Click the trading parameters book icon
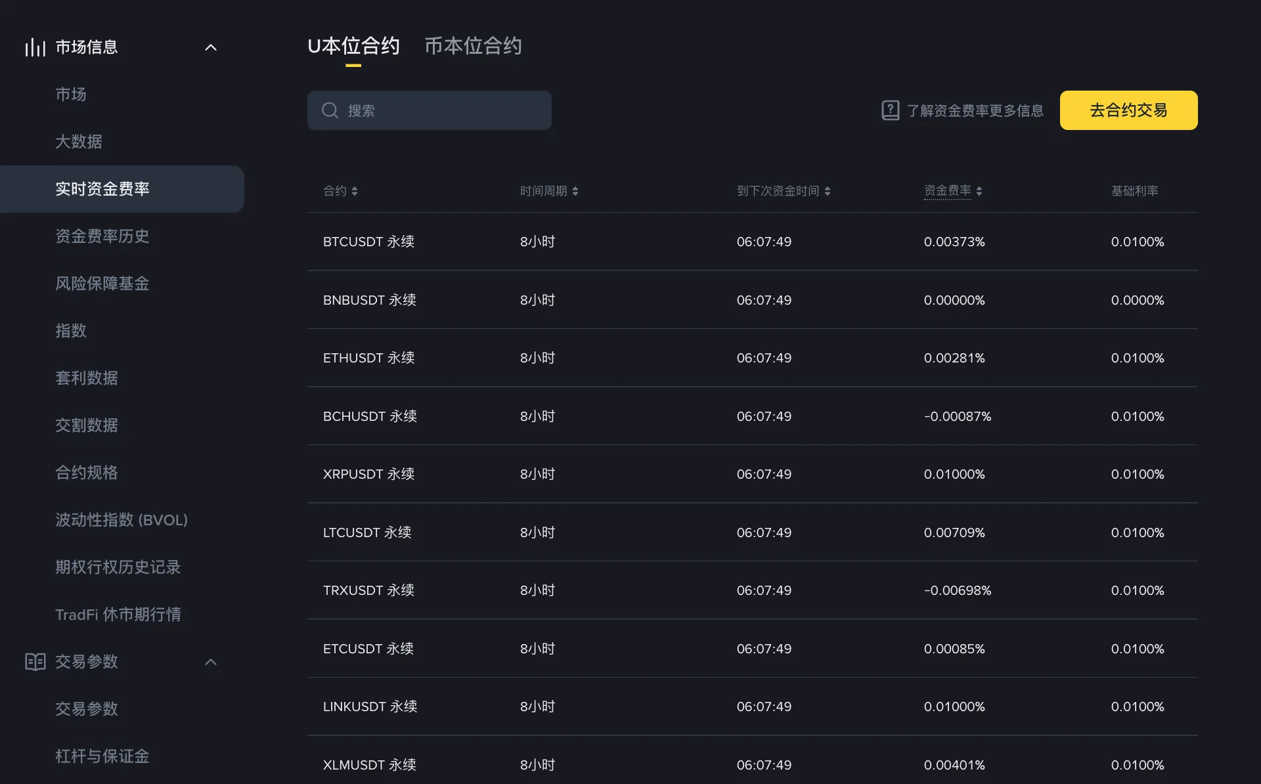Screen dimensions: 1261x784 35,661
